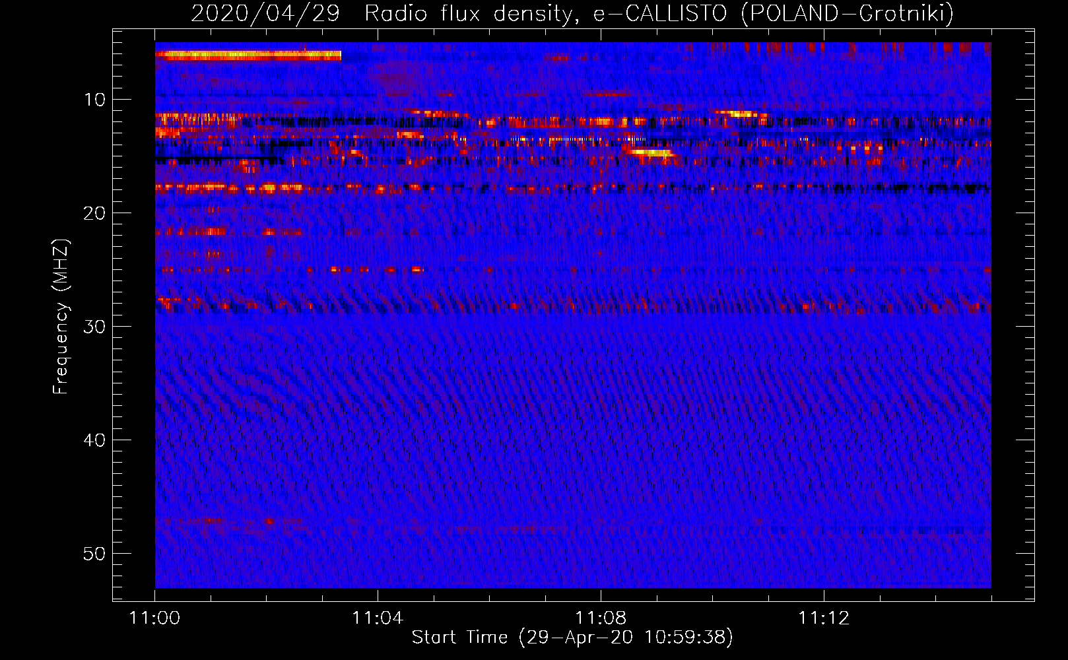Click the yellow burst near 15 MHz at 11:09
Screen dimensions: 1068x660
(651, 153)
